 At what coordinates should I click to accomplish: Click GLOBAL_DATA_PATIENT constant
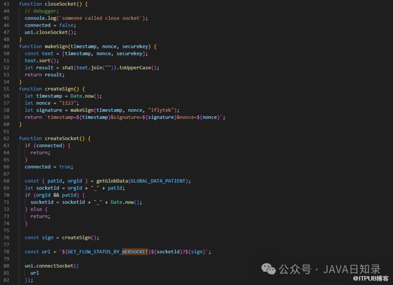tap(158, 181)
